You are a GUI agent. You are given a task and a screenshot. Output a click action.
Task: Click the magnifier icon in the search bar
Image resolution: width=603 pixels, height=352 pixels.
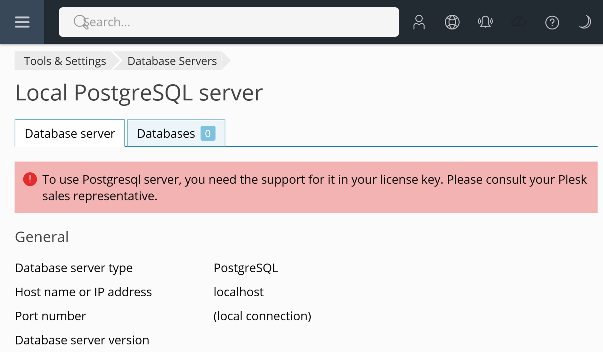coord(80,22)
